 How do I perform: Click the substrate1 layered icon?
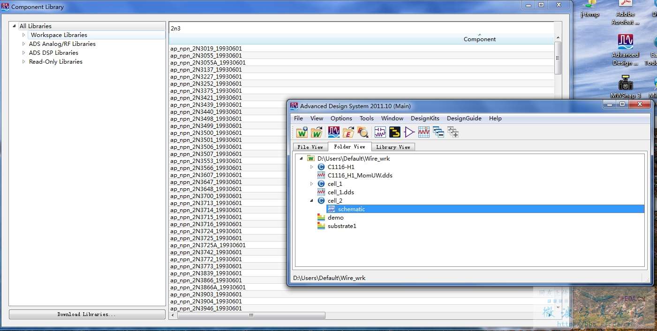(321, 226)
